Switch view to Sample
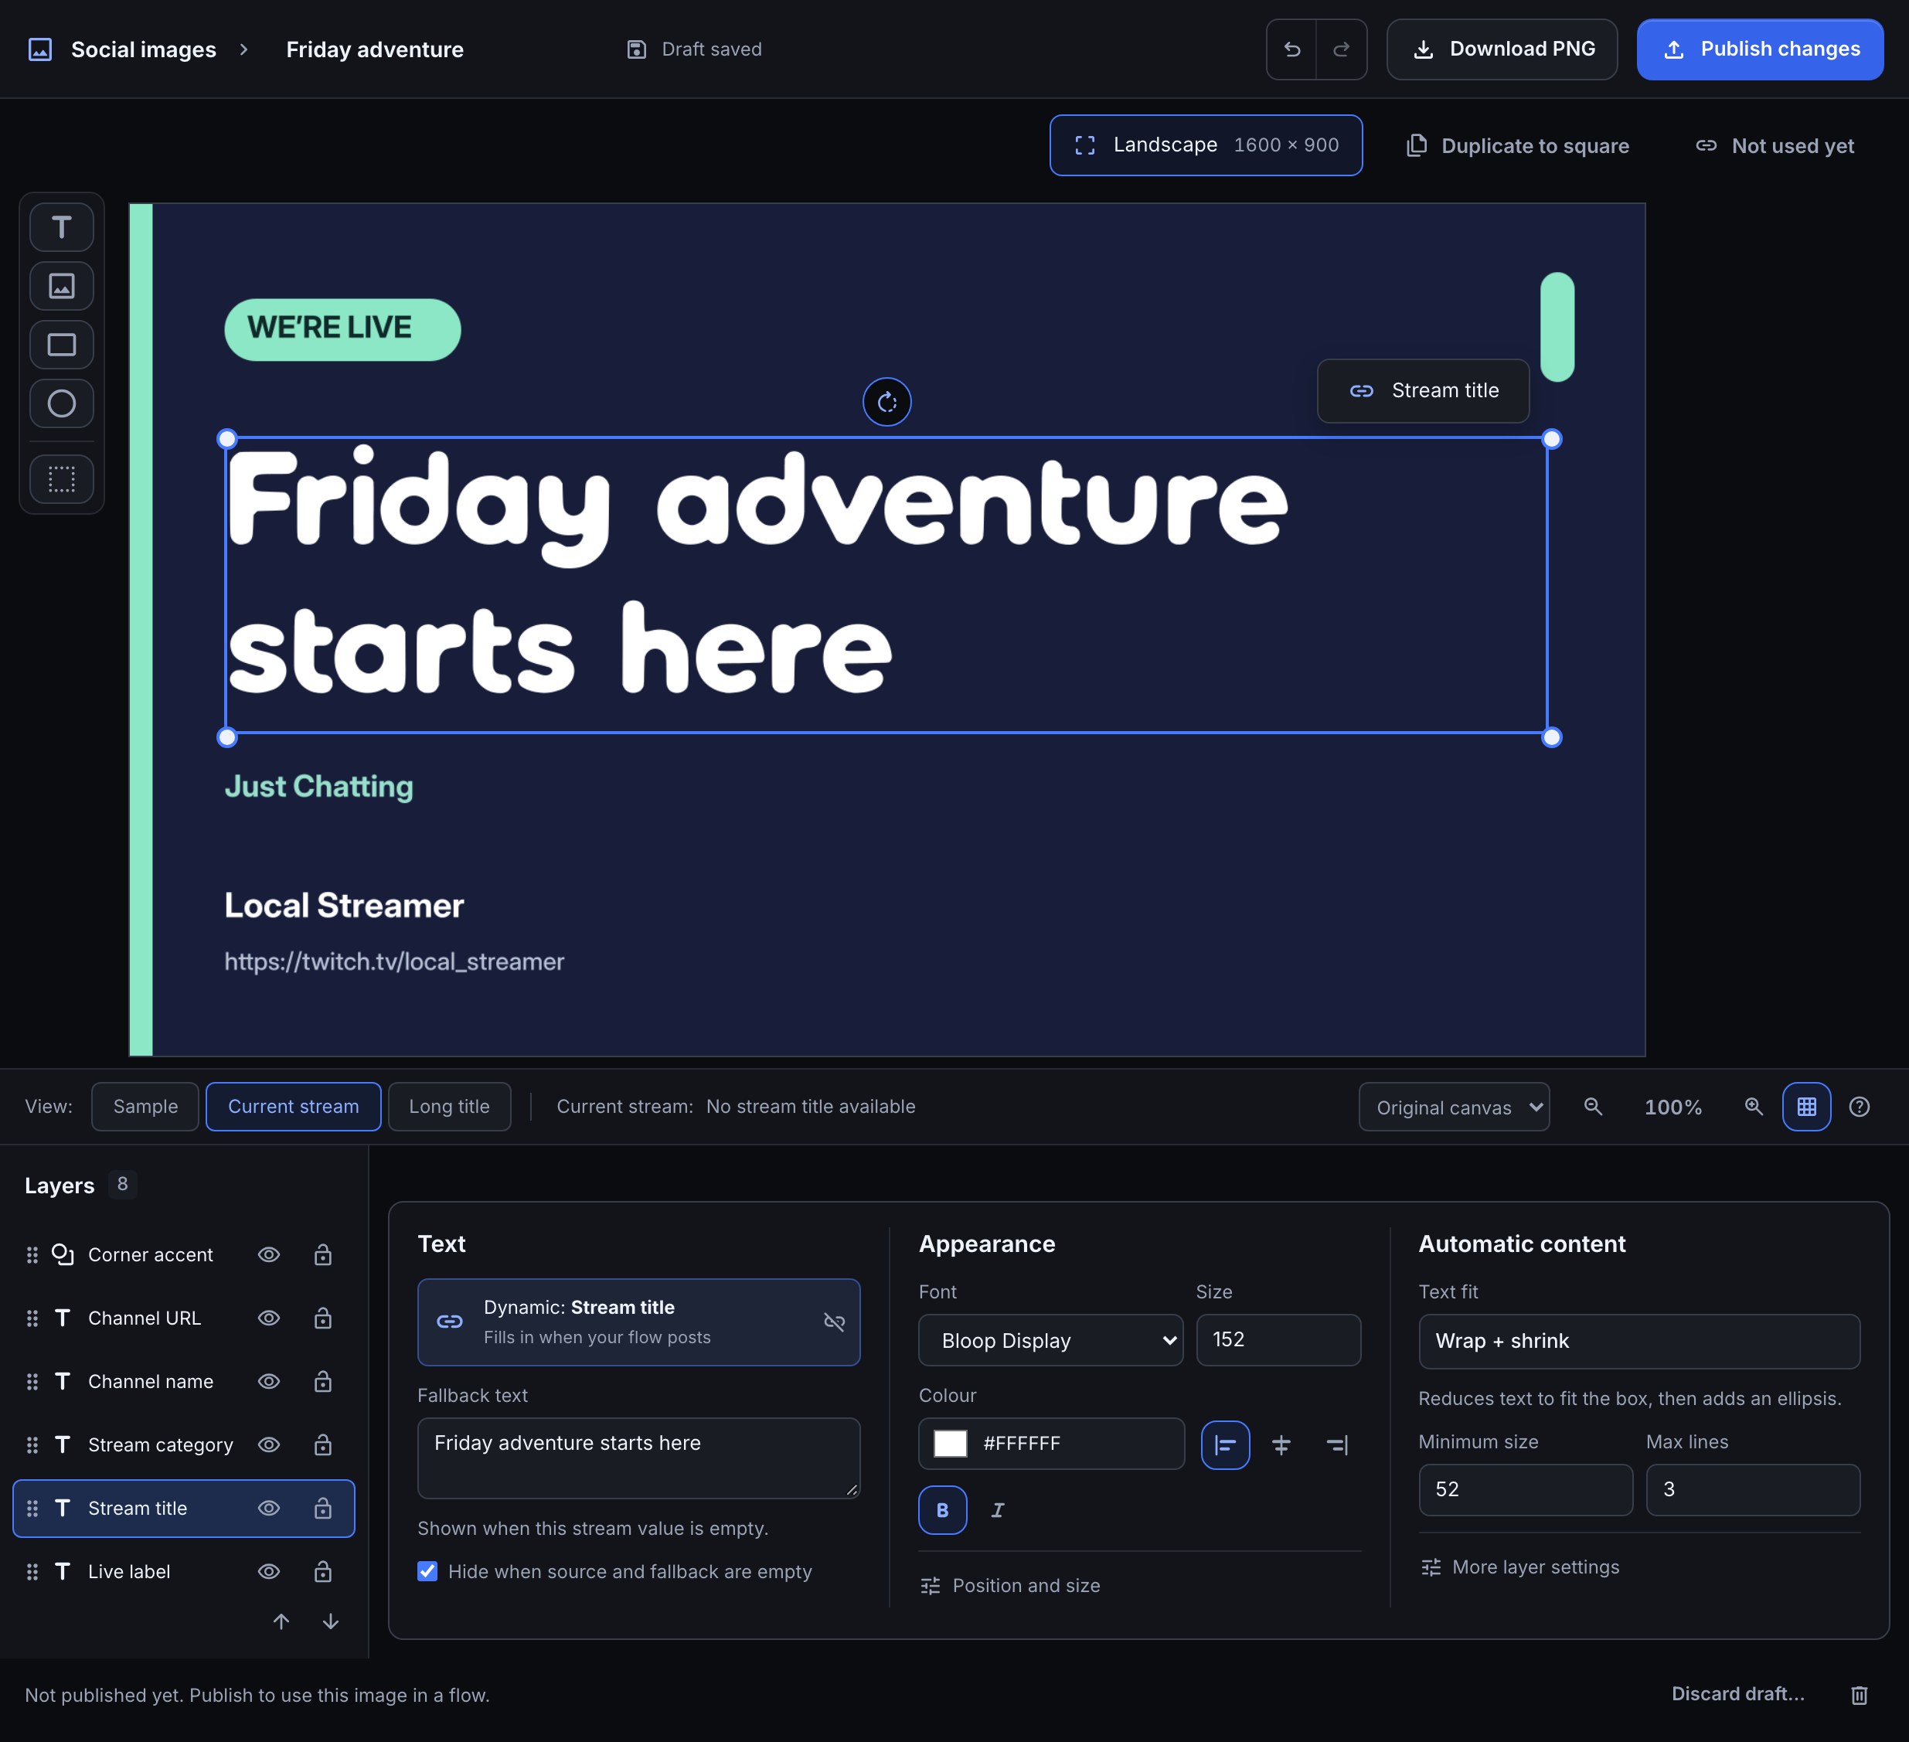Image resolution: width=1909 pixels, height=1742 pixels. click(145, 1107)
